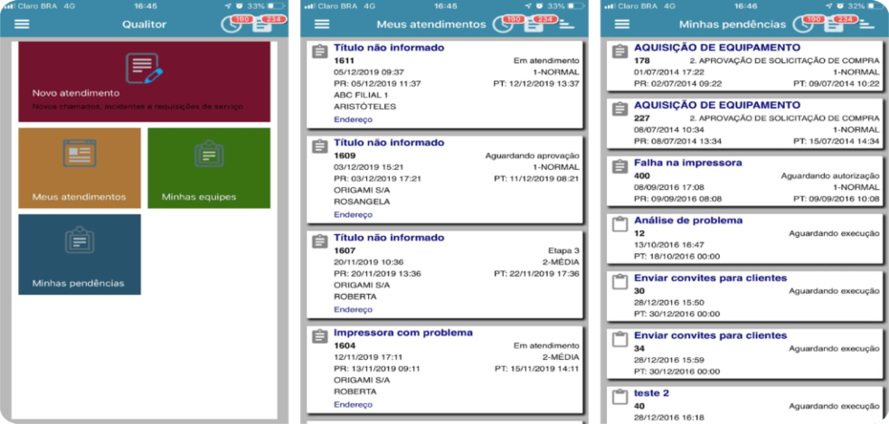Tap battery indicator on Qualitor screen status bar
The width and height of the screenshot is (889, 424).
[x=276, y=6]
